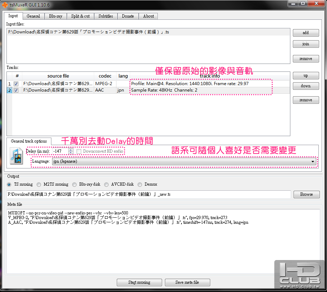Open the Language dropdown showing jpn (Japanese)
Screen dimensions: 327x292
point(184,161)
